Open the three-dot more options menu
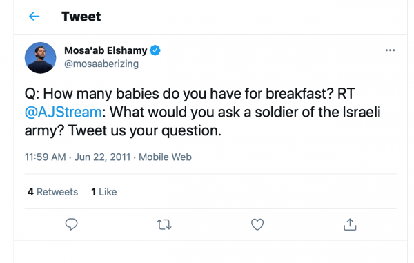Viewport: 414px width, 263px height. click(390, 50)
